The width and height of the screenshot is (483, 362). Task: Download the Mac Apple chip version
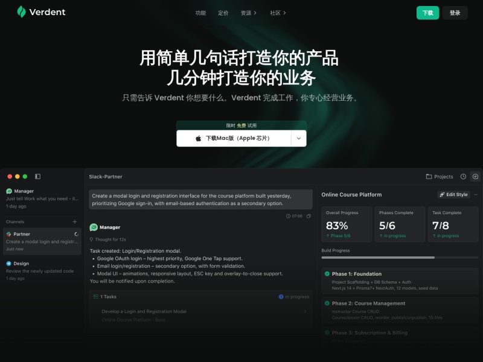click(234, 138)
